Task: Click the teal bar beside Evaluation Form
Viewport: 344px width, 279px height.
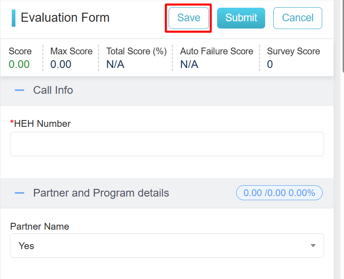Action: coord(14,18)
